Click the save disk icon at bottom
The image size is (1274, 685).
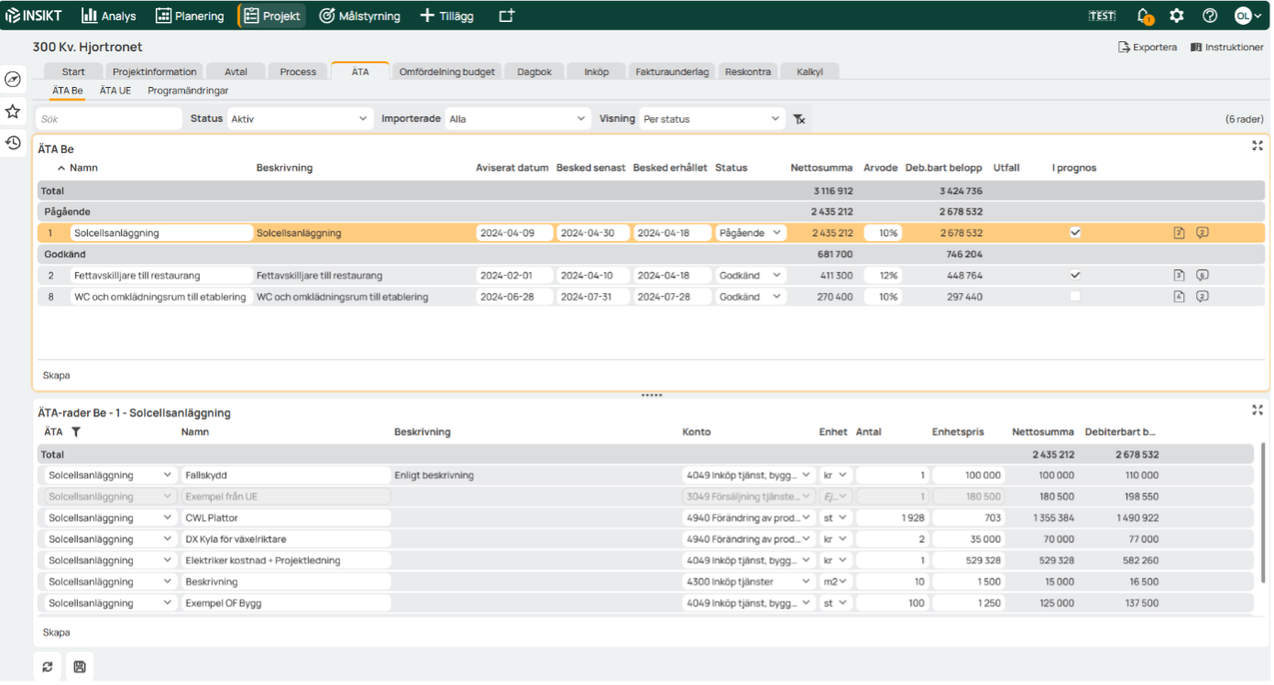80,667
